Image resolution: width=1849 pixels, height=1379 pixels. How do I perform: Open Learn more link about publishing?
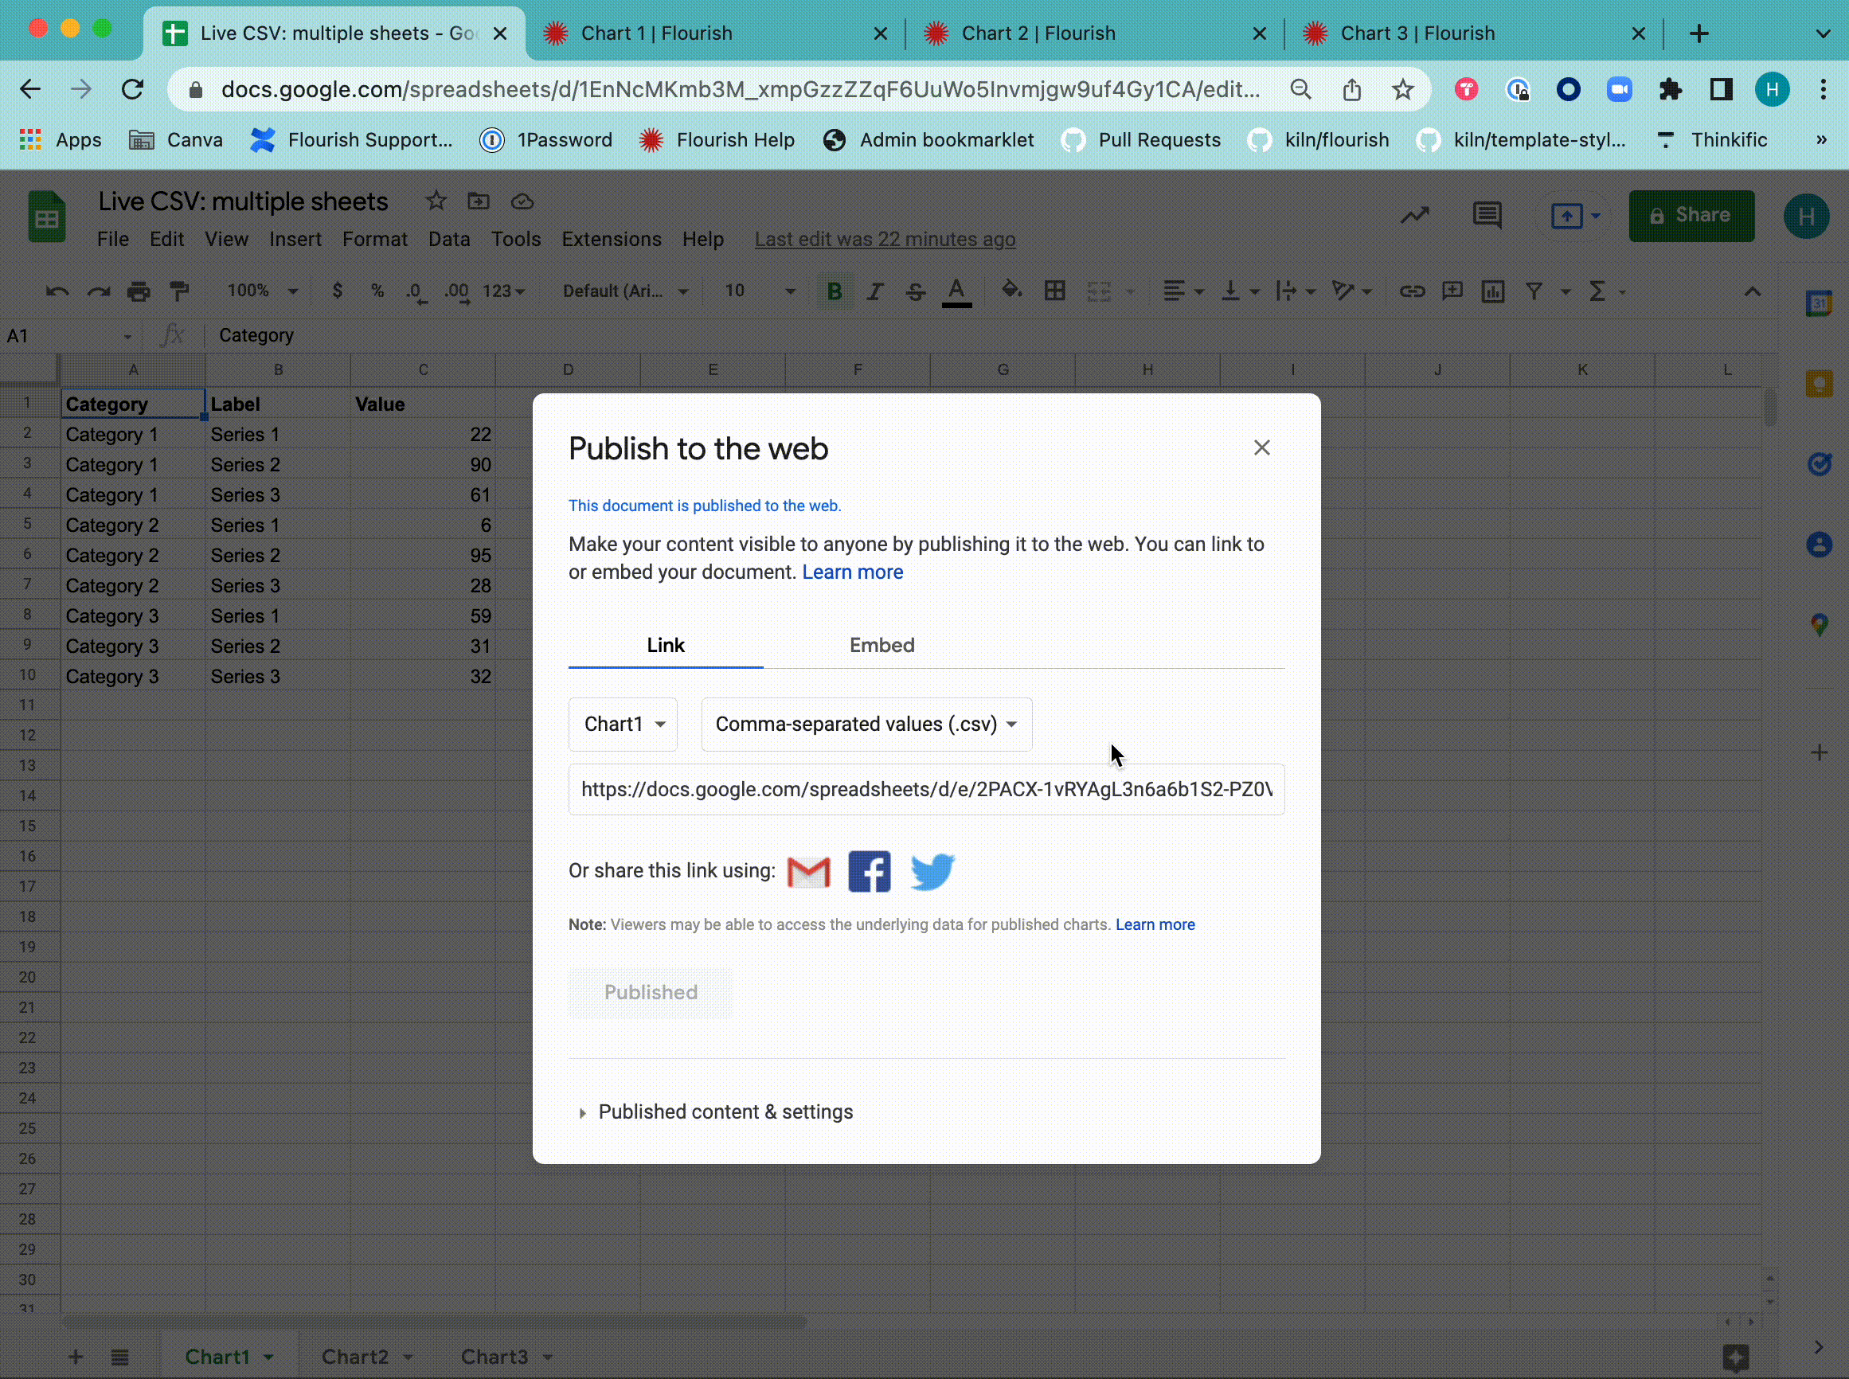tap(852, 572)
